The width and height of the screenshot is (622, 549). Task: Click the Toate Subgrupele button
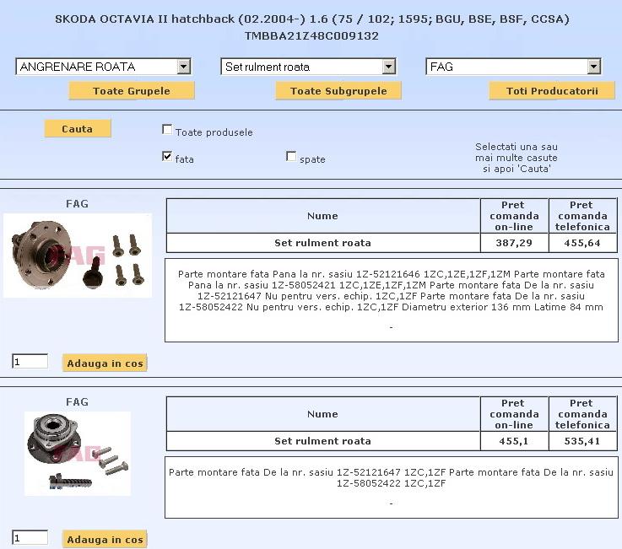coord(338,90)
